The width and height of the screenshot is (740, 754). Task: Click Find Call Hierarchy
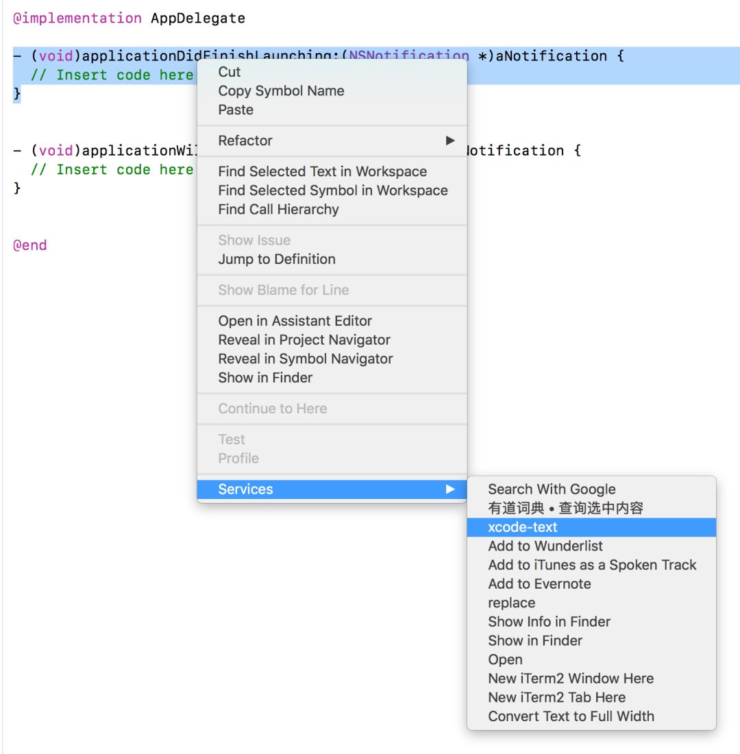tap(278, 209)
